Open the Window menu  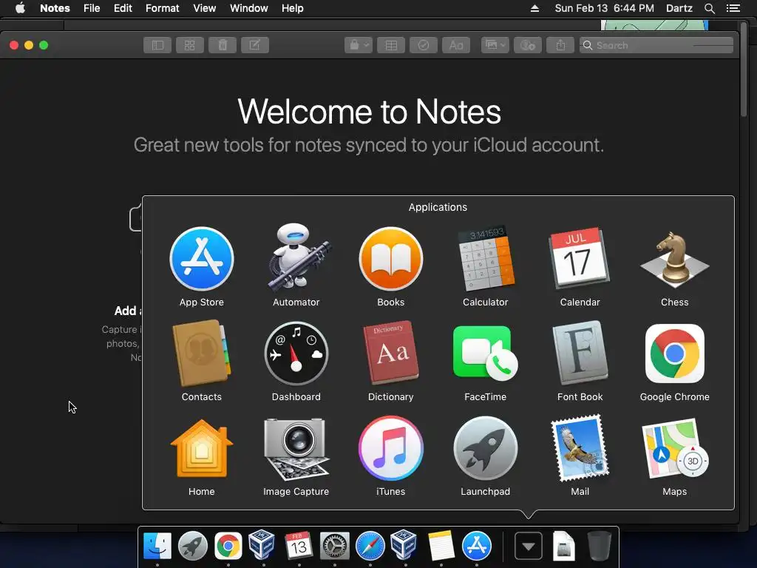coord(248,8)
